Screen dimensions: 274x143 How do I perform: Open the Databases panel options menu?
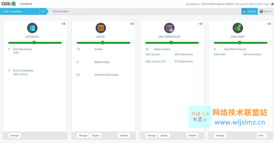tap(63, 24)
